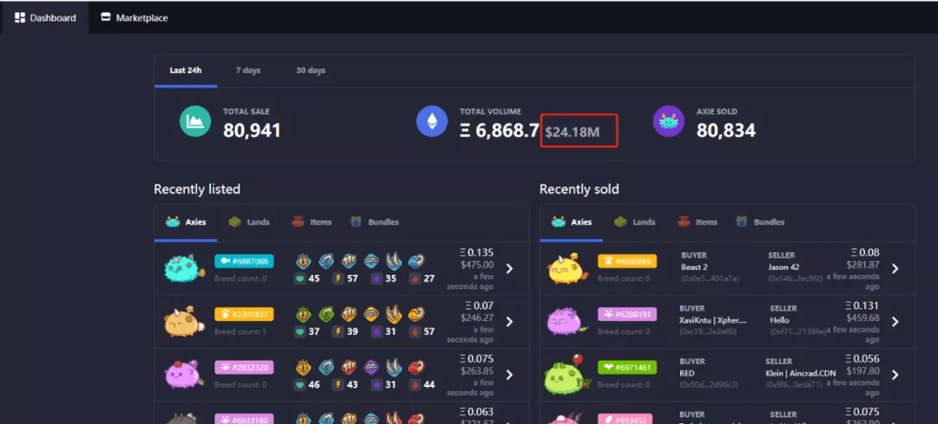Click the teal axie thumbnail for #6887086
The height and width of the screenshot is (424, 938).
tap(183, 268)
